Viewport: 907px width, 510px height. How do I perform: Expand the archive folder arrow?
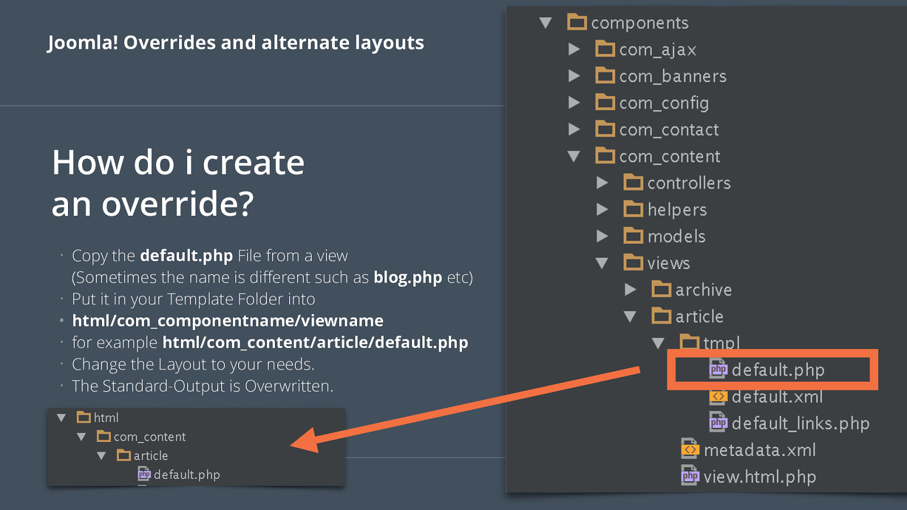tap(630, 289)
